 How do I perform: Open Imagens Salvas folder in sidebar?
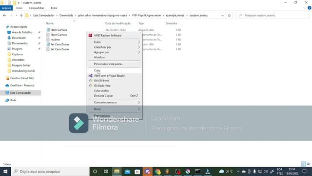pyautogui.click(x=21, y=65)
